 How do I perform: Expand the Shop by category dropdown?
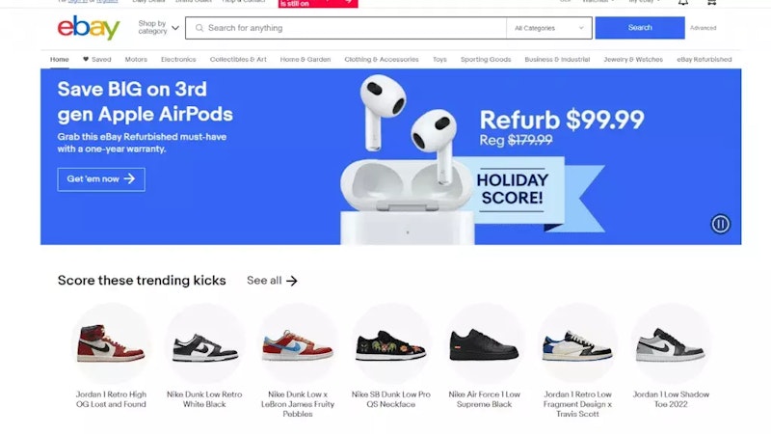pyautogui.click(x=158, y=28)
